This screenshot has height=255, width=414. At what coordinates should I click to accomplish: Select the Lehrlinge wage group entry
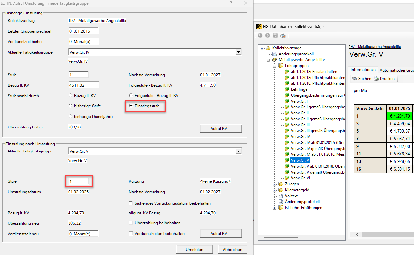(299, 89)
